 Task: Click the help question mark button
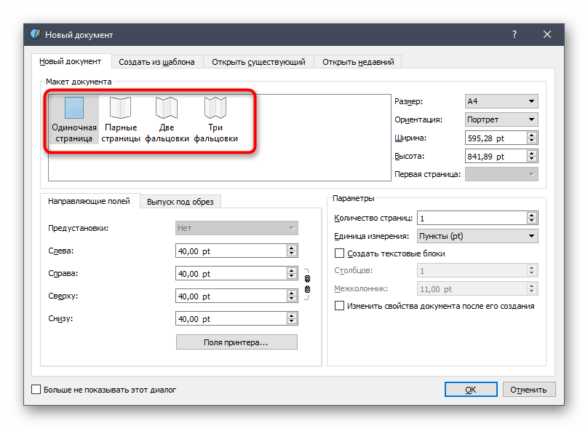pos(514,34)
